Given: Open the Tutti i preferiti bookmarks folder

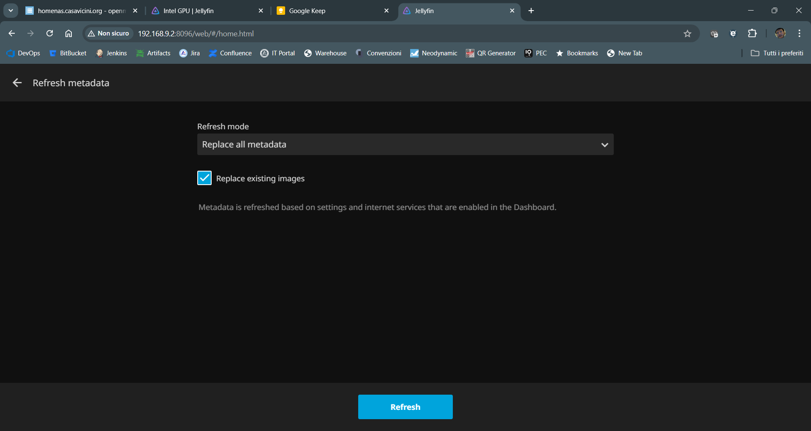Looking at the screenshot, I should point(777,53).
